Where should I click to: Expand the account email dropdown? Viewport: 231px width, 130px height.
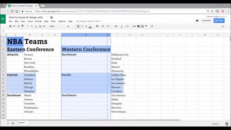pos(217,17)
